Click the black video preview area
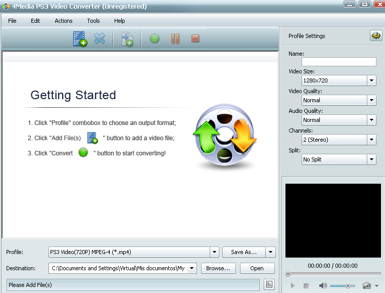The height and width of the screenshot is (293, 385). click(333, 221)
